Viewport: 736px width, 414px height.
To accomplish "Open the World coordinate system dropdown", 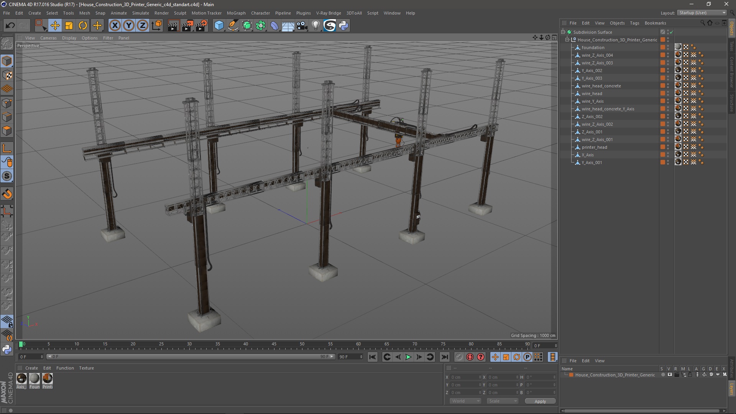I will coord(465,401).
